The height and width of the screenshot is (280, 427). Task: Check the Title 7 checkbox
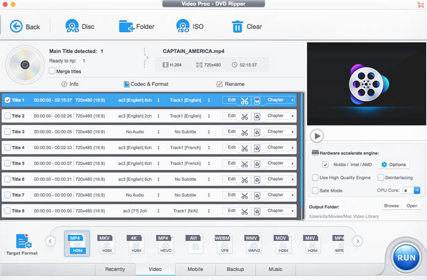click(7, 195)
